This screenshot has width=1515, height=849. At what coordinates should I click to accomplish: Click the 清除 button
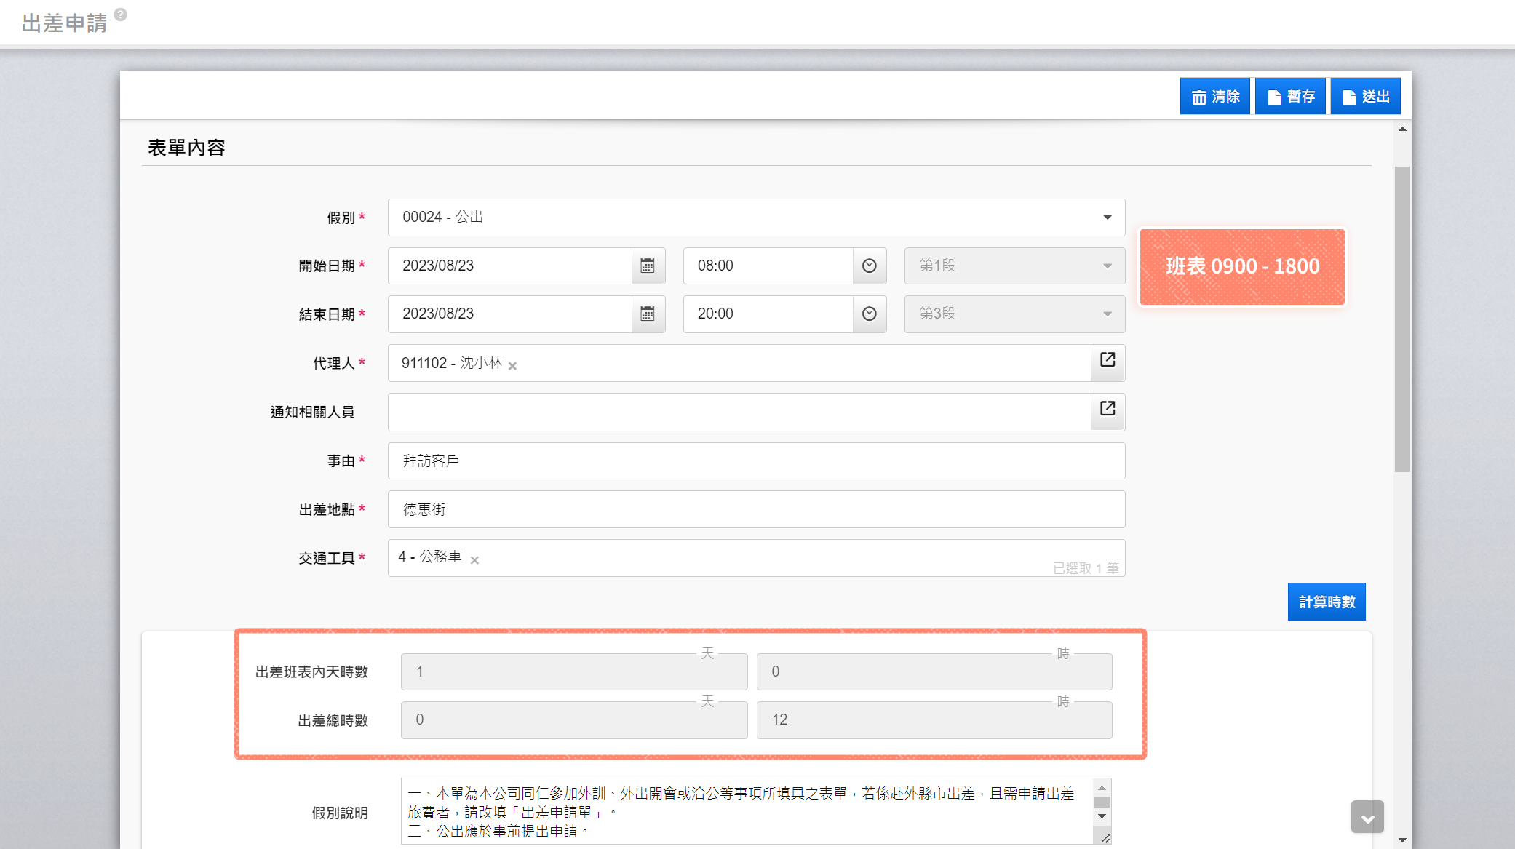pyautogui.click(x=1214, y=97)
